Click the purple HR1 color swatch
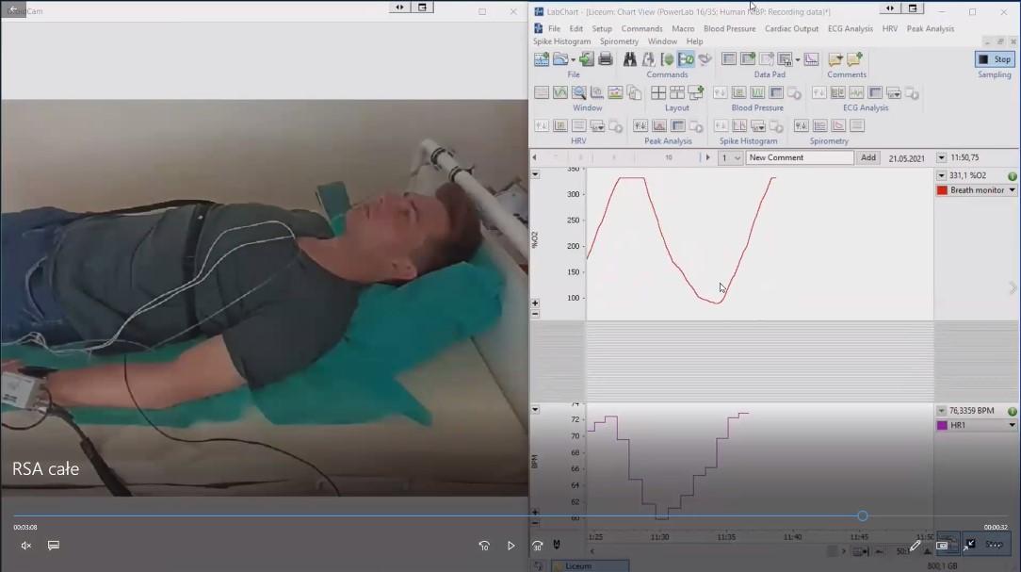 click(942, 425)
